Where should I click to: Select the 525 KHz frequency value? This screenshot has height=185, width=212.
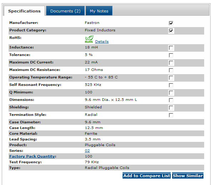coord(93,84)
